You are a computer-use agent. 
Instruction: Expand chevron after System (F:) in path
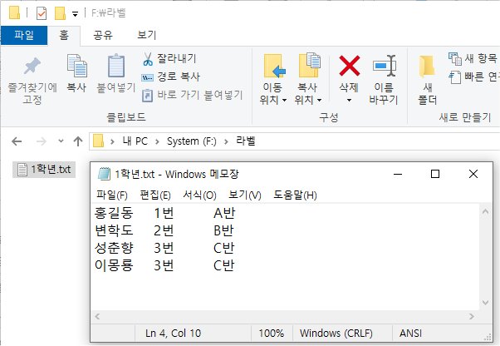point(226,141)
